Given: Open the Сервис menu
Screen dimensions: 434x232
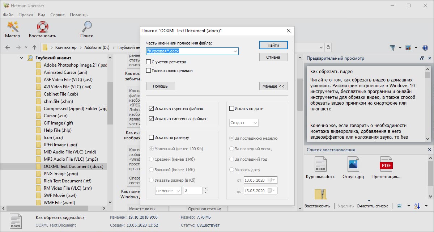Looking at the screenshot, I should 58,15.
